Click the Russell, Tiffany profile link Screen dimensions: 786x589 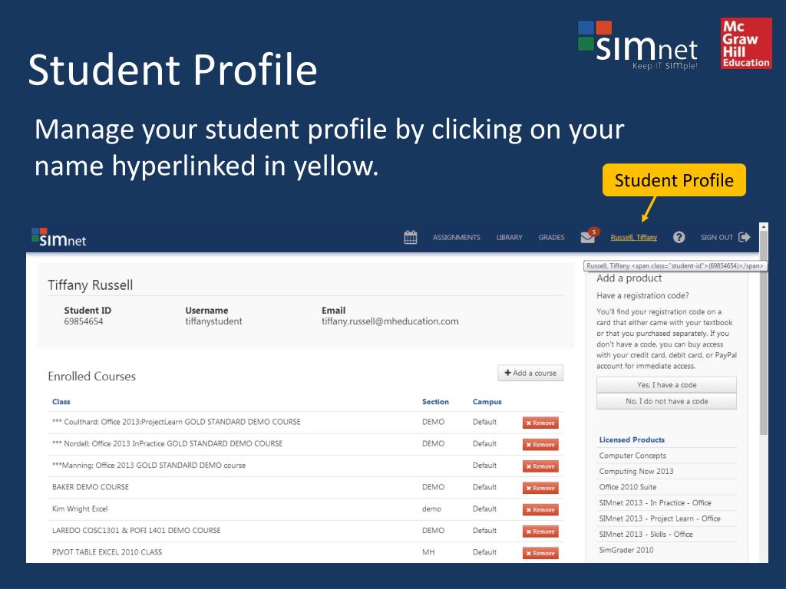(x=633, y=238)
